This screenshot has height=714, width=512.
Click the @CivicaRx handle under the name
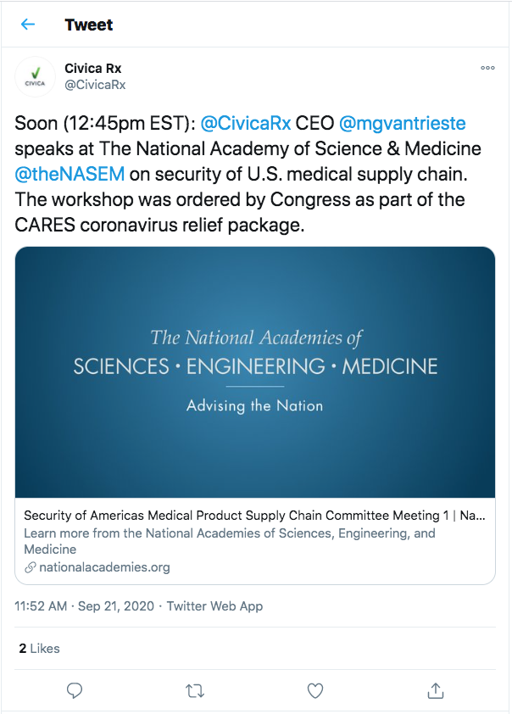[95, 84]
